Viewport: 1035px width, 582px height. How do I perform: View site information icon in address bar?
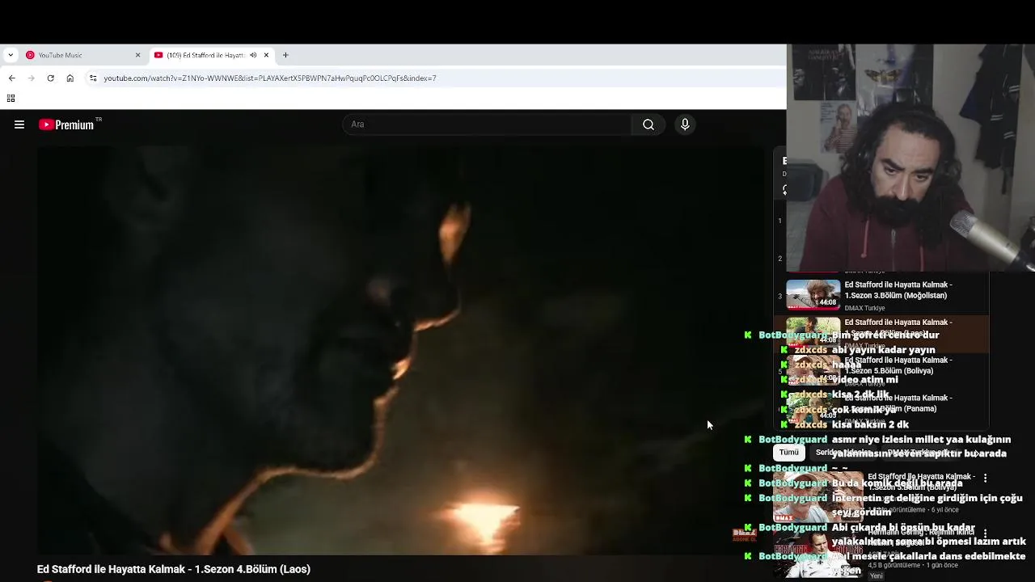pos(93,78)
